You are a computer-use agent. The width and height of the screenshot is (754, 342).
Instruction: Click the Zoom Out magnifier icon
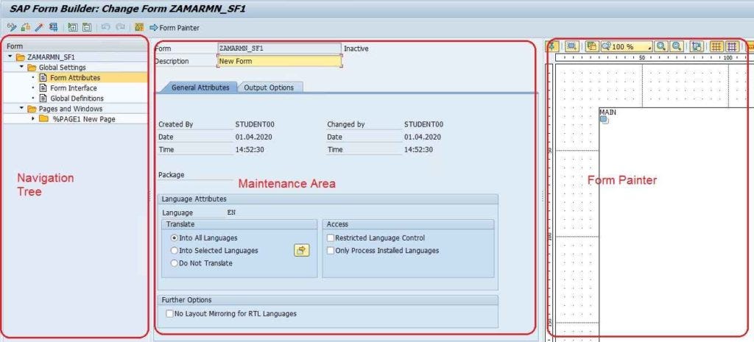click(x=677, y=46)
